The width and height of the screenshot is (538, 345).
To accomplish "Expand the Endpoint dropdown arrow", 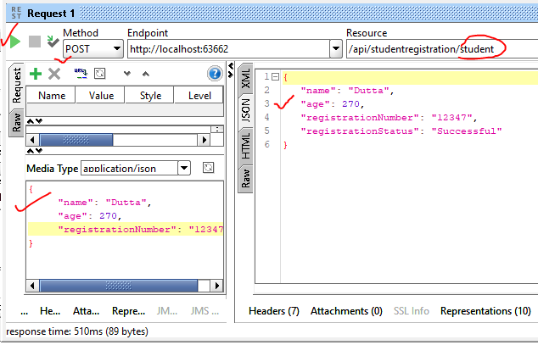I will click(x=335, y=49).
